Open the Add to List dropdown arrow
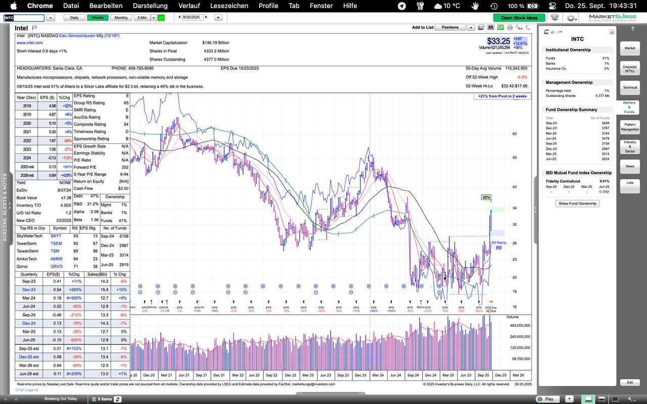The image size is (647, 404). (x=471, y=28)
